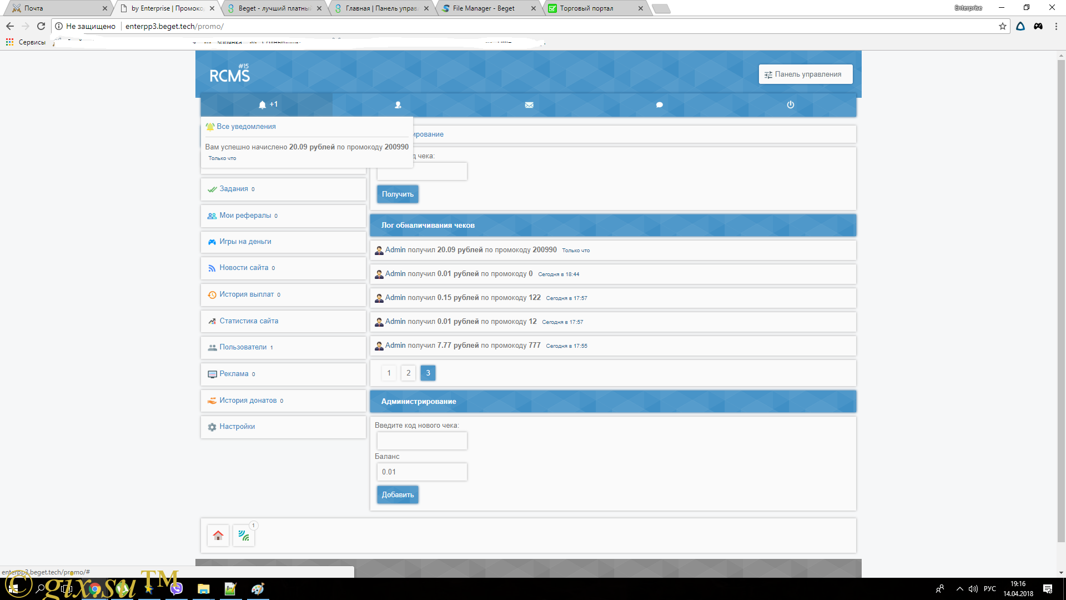
Task: Open Реклама in the sidebar
Action: [x=283, y=374]
